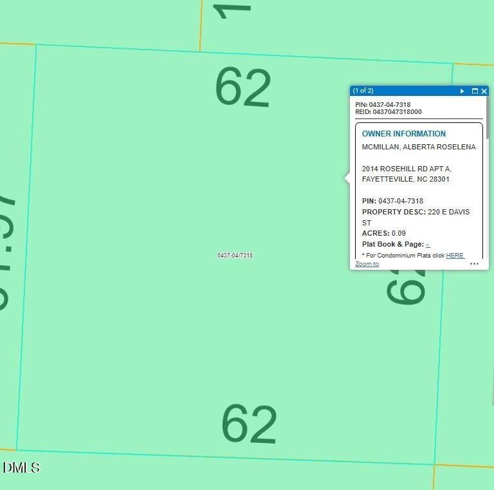Click the bottom 62 dimension label
494x490 pixels.
click(x=249, y=424)
